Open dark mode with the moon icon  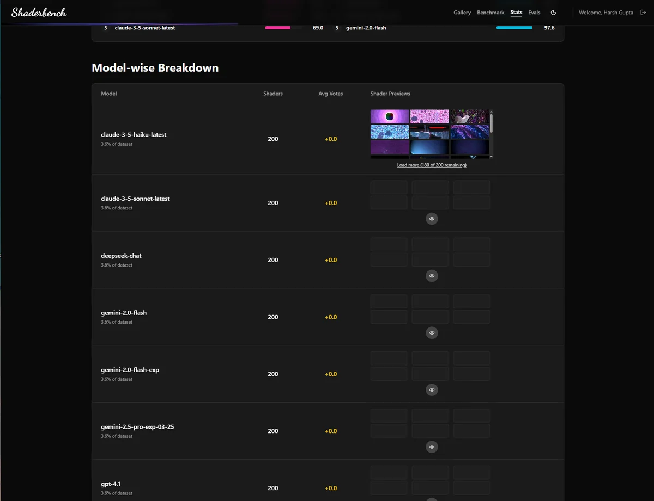coord(553,12)
